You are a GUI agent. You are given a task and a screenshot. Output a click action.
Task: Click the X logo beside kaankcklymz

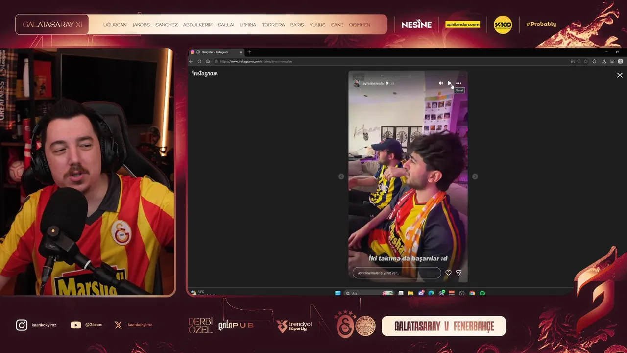coord(118,325)
